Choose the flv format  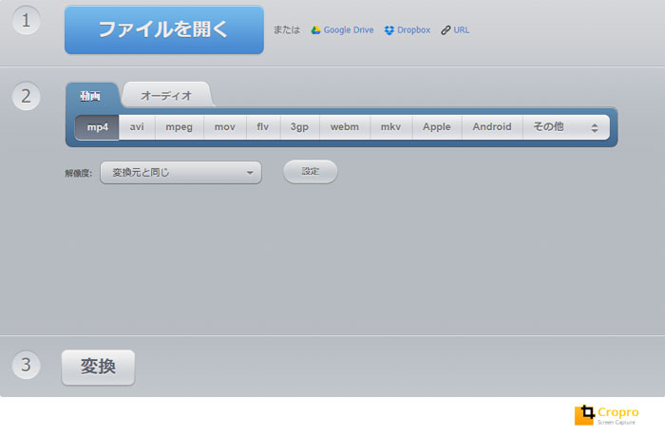[x=263, y=127]
